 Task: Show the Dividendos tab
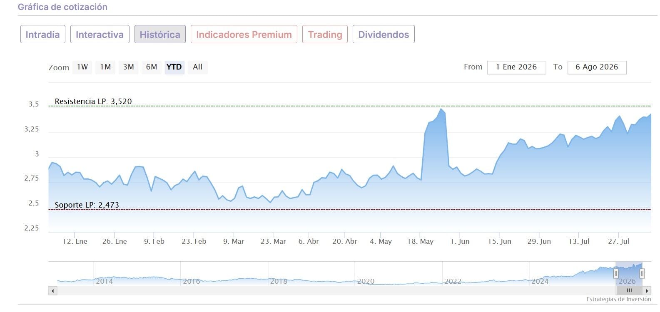[384, 34]
